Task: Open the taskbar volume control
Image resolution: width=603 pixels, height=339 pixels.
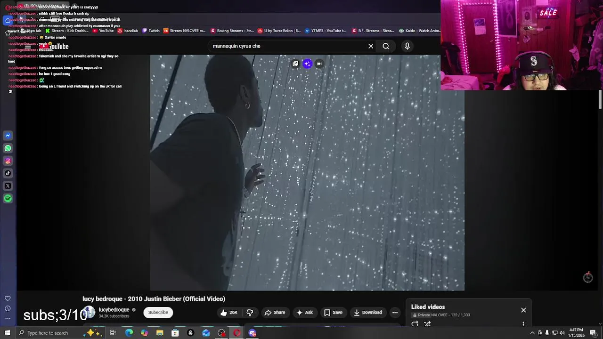Action: pos(562,333)
